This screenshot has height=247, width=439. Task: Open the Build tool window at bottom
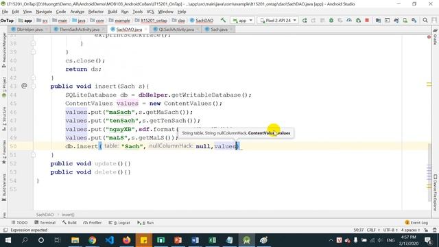[x=69, y=222]
